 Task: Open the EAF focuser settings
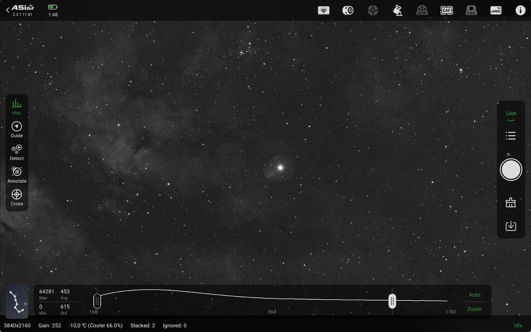(446, 10)
